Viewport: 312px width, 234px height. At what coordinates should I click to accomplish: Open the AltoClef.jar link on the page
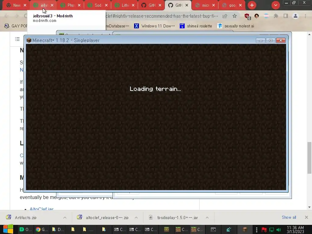[41, 209]
